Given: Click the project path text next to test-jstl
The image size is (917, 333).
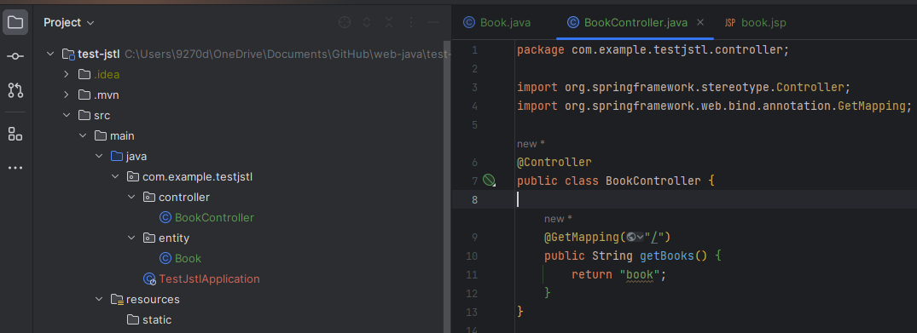Looking at the screenshot, I should point(287,55).
